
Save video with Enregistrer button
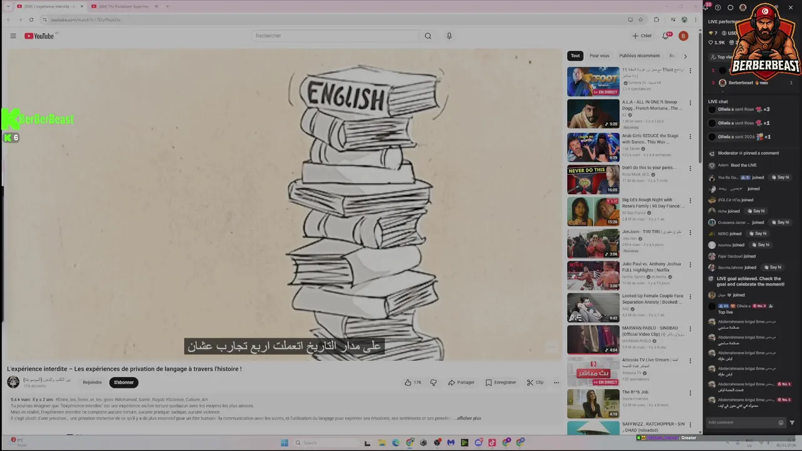[501, 382]
